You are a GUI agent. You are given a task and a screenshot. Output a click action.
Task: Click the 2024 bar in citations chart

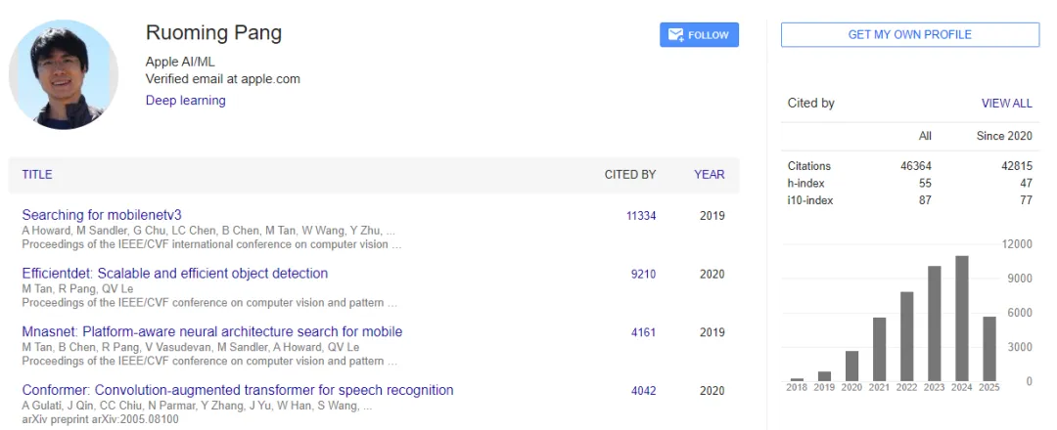click(x=962, y=319)
